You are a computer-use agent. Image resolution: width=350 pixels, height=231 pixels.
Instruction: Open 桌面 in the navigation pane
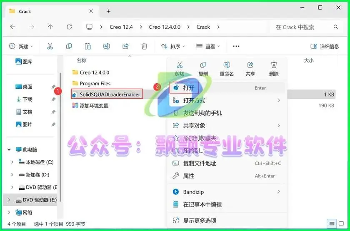[24, 87]
